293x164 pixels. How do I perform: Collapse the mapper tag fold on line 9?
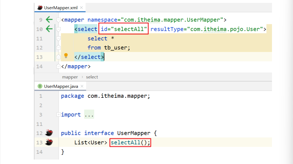[x=59, y=20]
